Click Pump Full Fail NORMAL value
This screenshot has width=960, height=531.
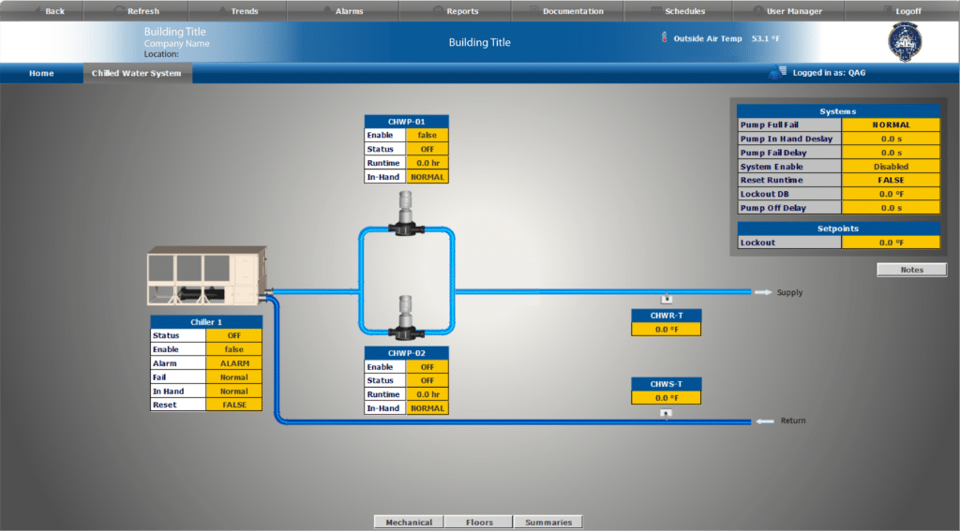[891, 125]
